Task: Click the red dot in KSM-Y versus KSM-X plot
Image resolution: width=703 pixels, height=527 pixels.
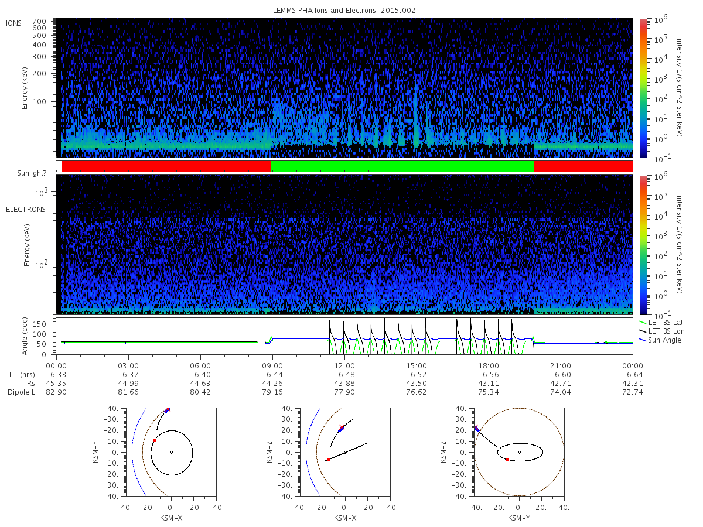Action: tap(155, 440)
